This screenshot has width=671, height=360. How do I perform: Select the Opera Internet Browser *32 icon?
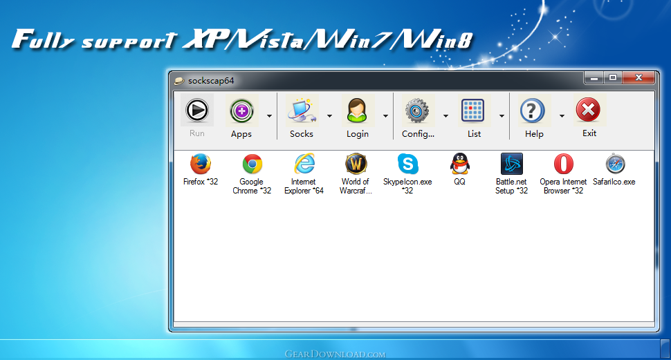coord(563,164)
